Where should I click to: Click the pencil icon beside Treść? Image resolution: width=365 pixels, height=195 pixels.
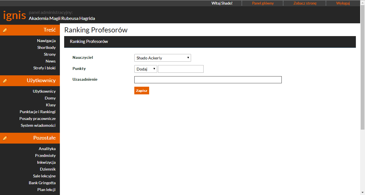5,30
